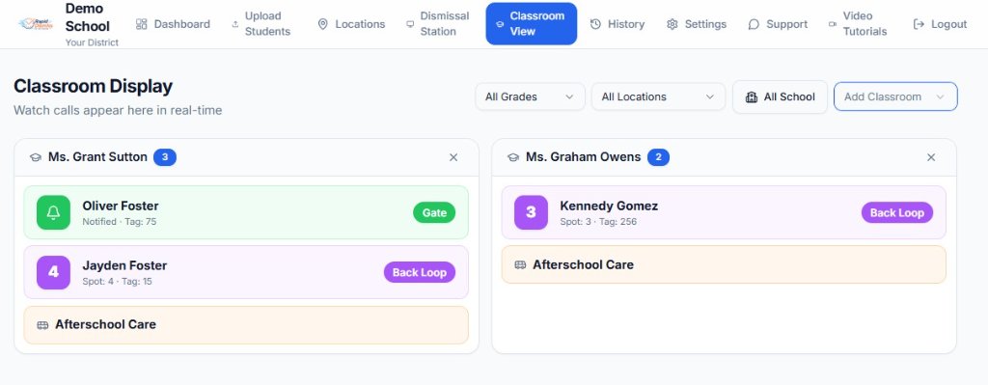Click the Ms. Graham Owens card title

(x=584, y=157)
